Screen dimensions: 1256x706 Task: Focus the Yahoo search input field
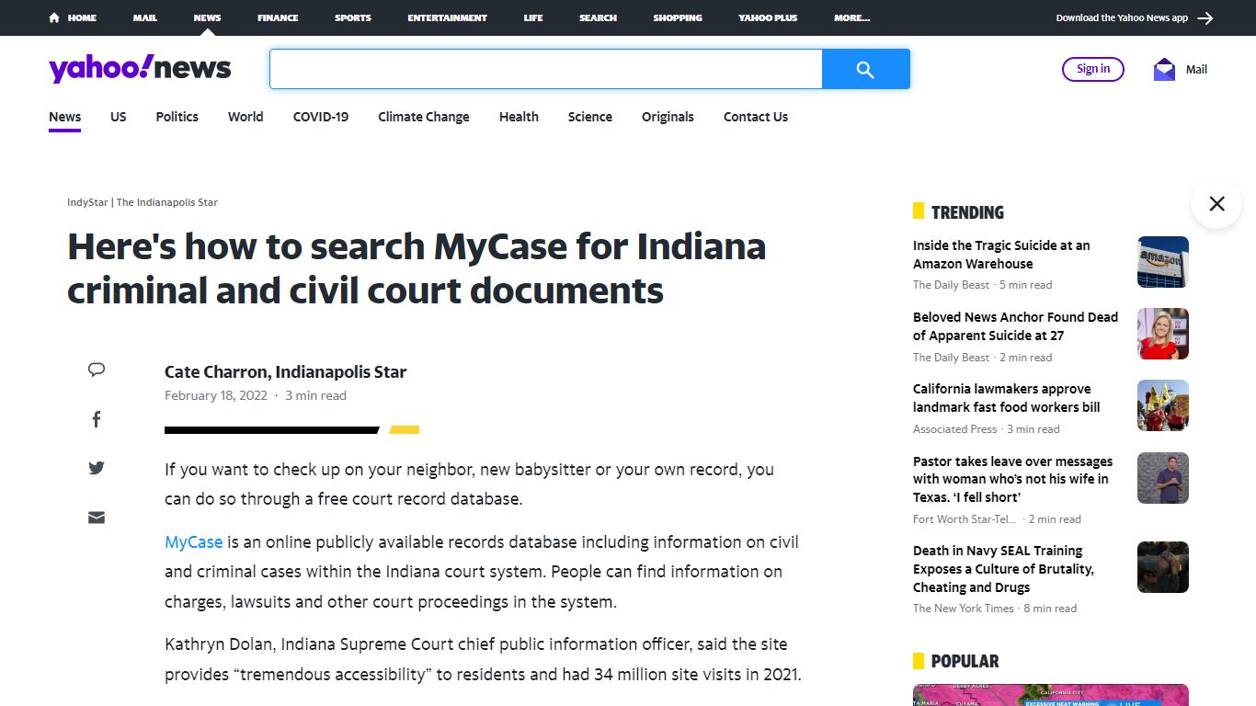(x=545, y=69)
